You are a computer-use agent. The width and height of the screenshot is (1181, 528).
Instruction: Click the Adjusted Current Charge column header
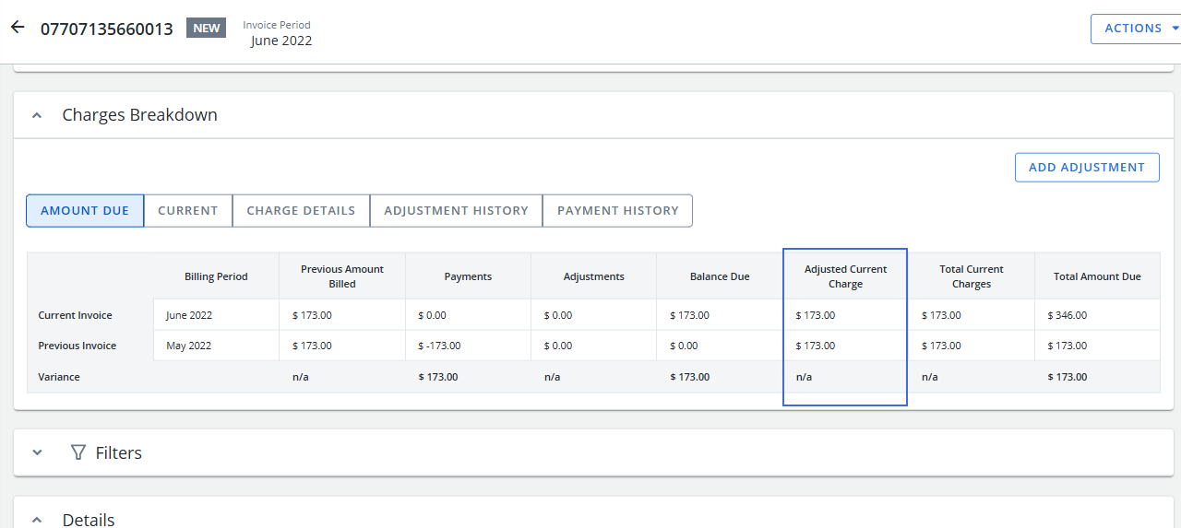point(845,276)
